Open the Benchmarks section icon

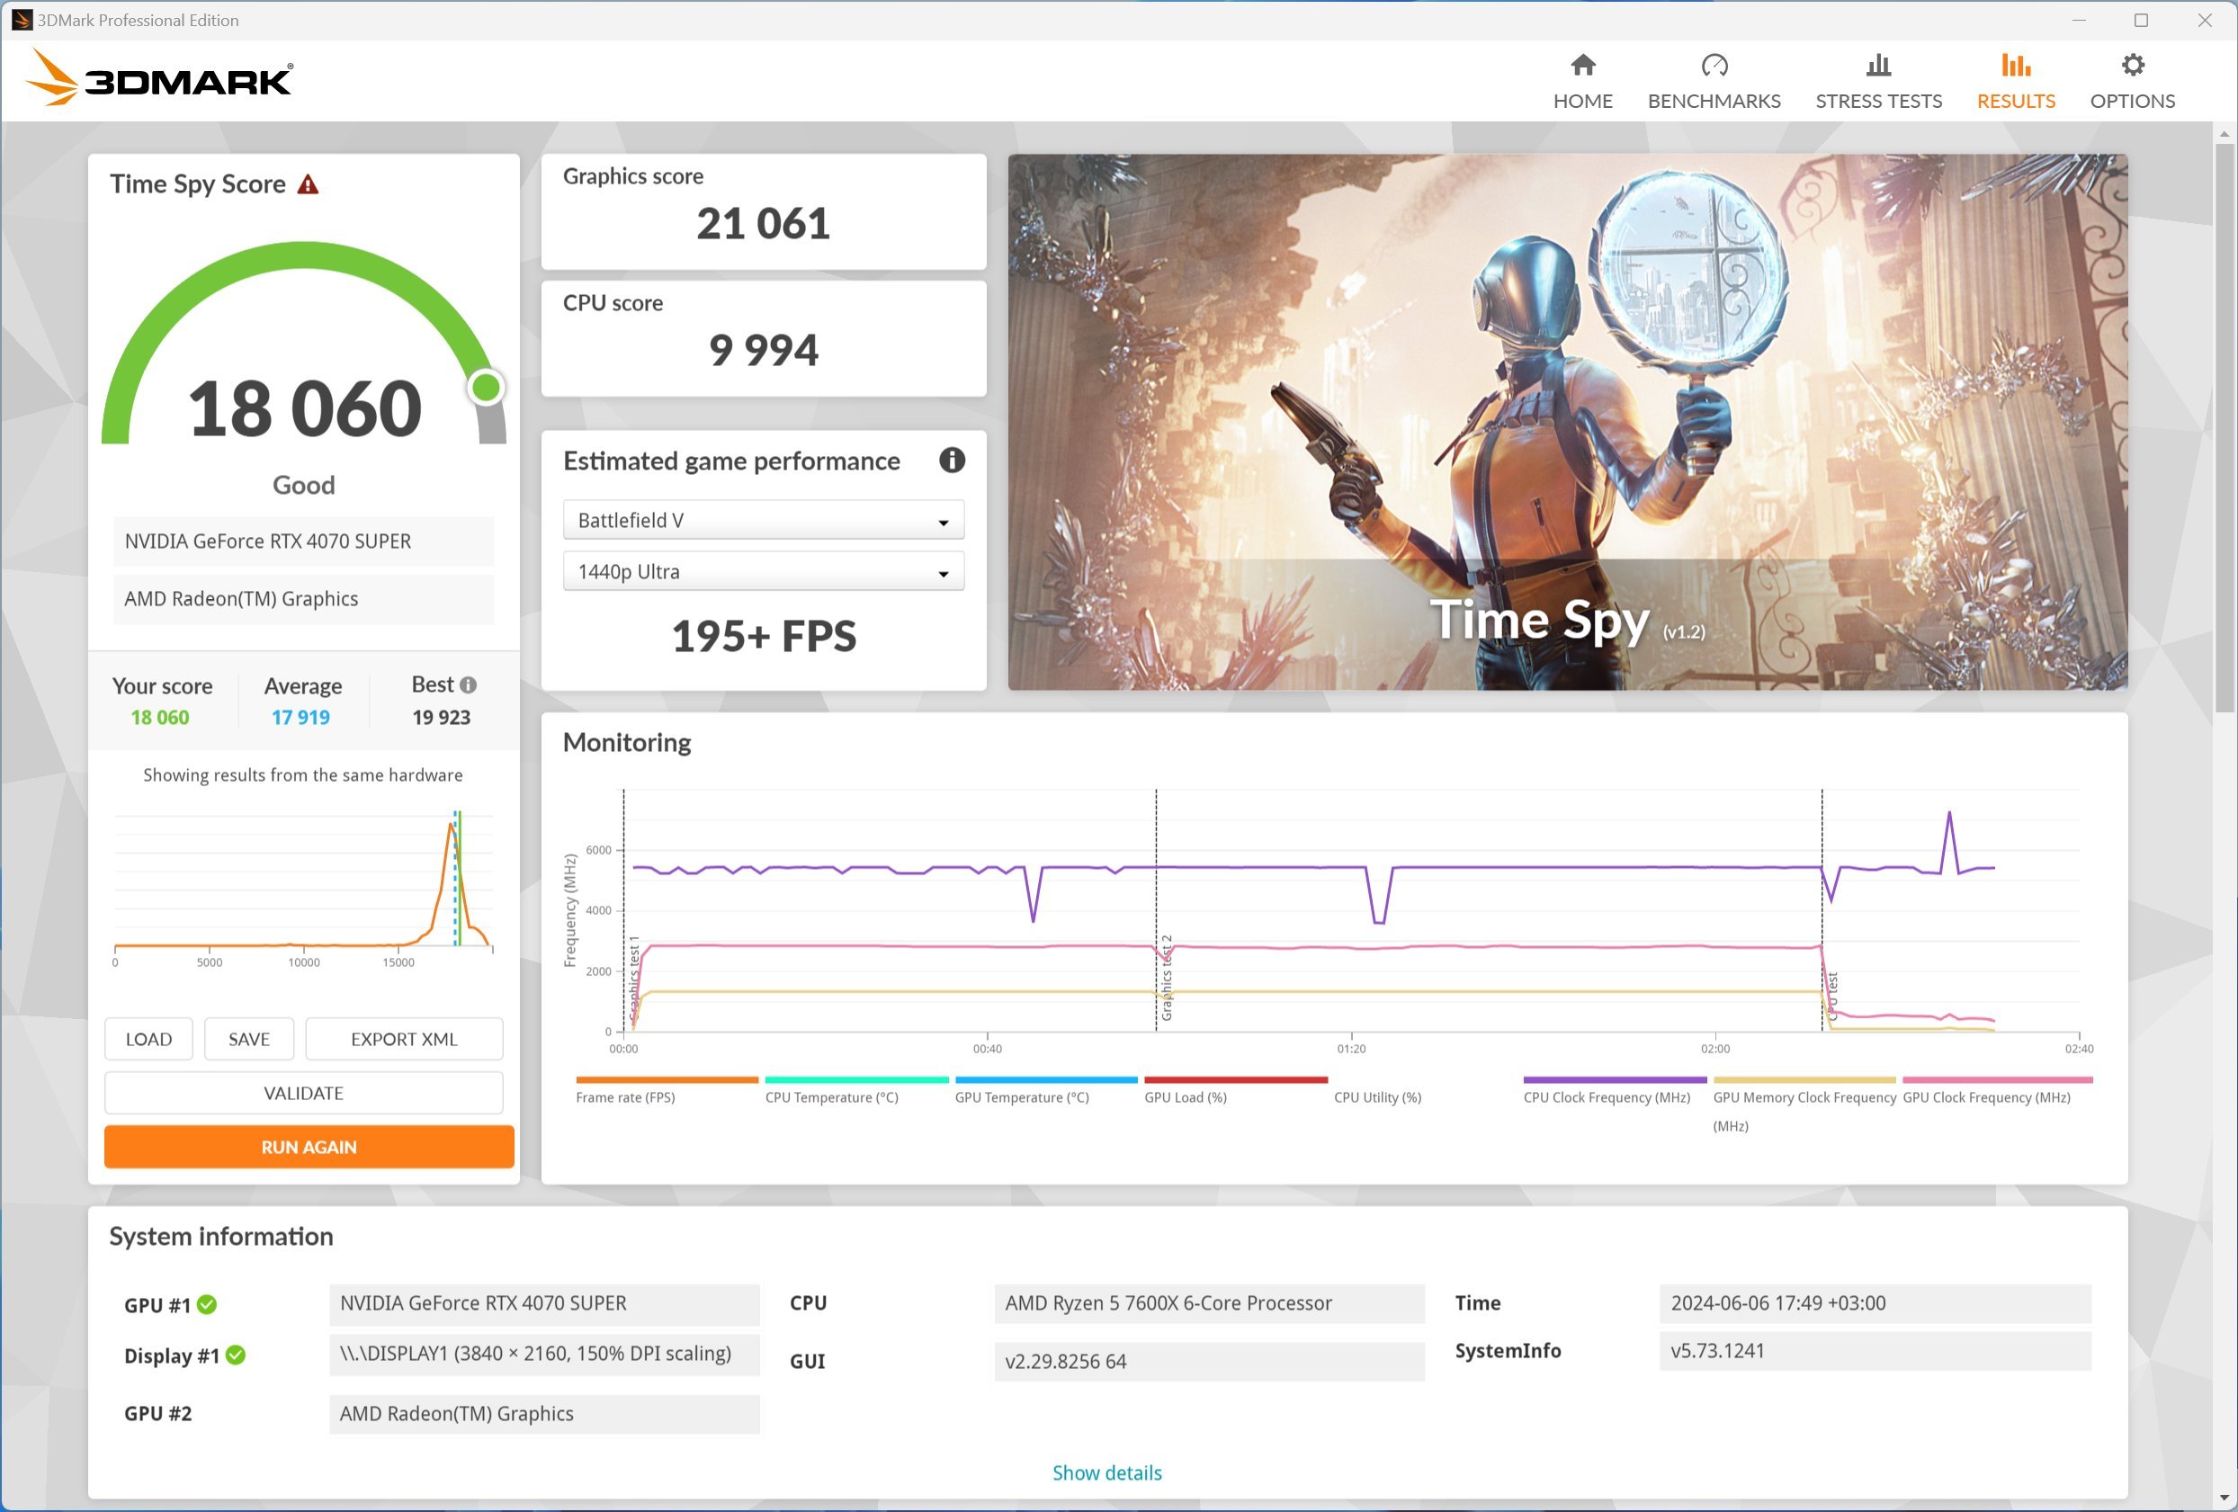[x=1716, y=64]
